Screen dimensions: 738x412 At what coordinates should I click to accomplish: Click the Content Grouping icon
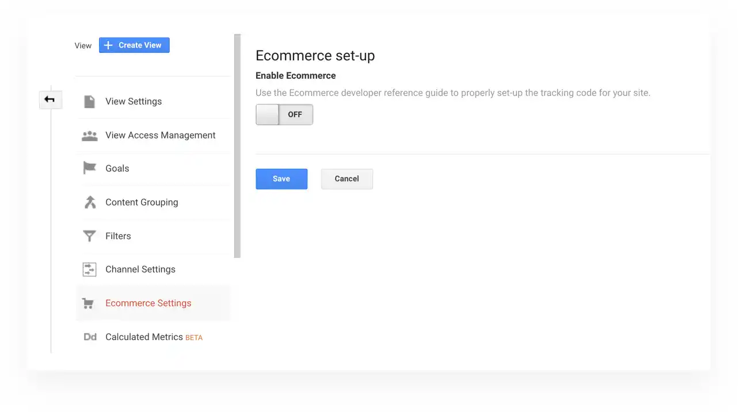tap(90, 202)
